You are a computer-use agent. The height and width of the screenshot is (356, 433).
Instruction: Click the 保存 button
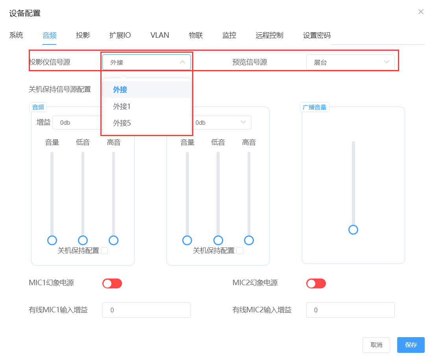point(411,345)
